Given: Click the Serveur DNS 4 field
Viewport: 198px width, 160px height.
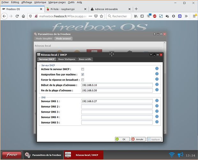Looking at the screenshot, I should 117,117.
